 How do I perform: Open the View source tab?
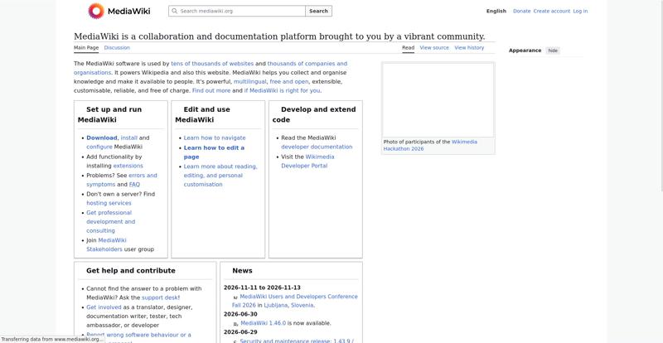[434, 48]
